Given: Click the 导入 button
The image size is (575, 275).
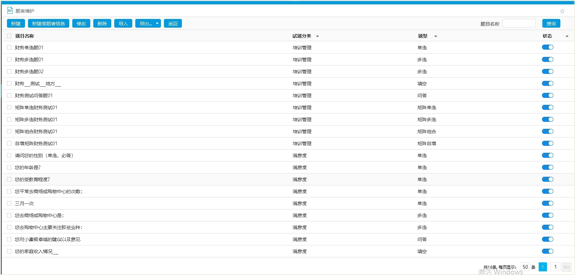Looking at the screenshot, I should pos(123,24).
